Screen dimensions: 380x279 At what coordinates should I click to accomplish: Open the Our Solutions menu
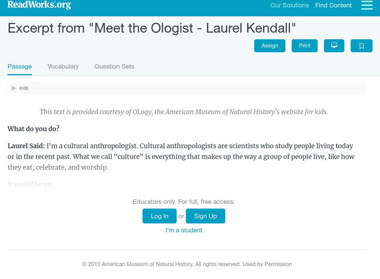[290, 6]
